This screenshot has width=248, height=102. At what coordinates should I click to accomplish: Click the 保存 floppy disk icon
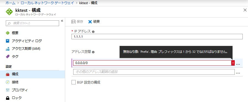coord(73,22)
